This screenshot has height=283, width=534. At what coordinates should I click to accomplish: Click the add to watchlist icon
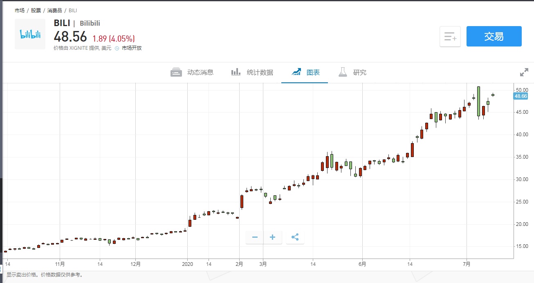[x=450, y=37]
